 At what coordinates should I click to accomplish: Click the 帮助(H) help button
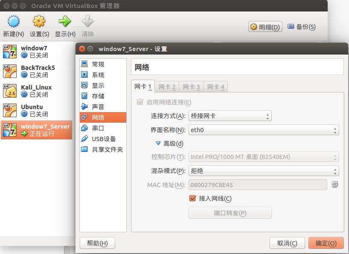tap(97, 243)
